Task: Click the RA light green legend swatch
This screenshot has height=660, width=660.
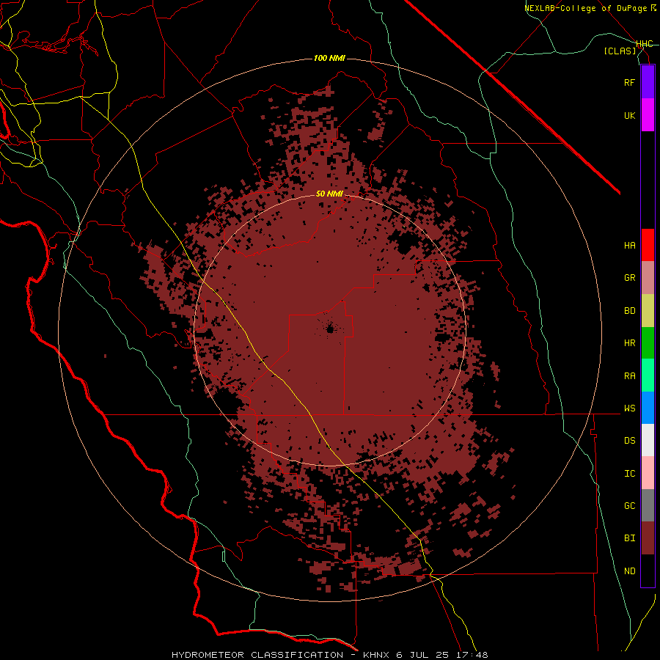Action: [x=648, y=375]
